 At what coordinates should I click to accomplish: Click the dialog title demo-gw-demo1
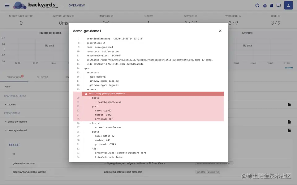coord(87,31)
